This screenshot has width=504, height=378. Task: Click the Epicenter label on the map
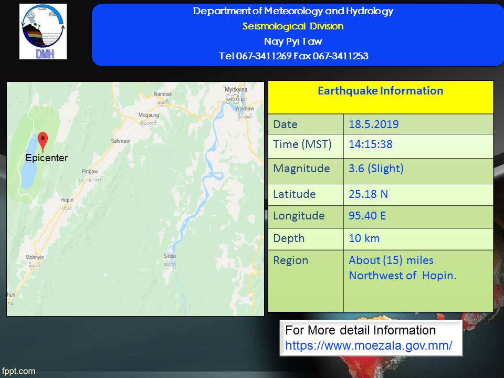(47, 158)
